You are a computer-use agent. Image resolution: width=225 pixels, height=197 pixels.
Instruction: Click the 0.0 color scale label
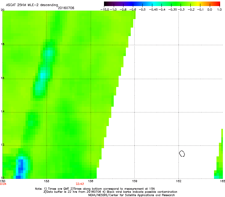[210, 10]
